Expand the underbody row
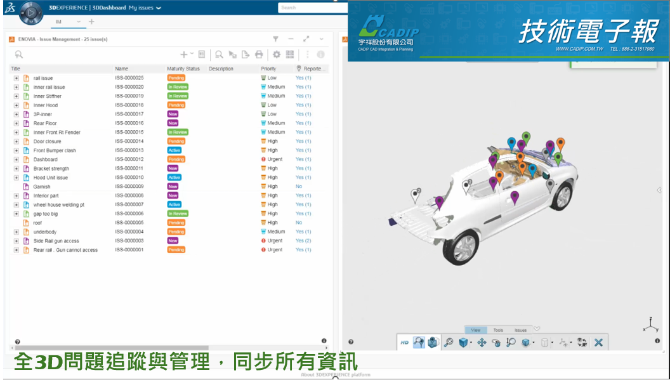This screenshot has height=387, width=670. pyautogui.click(x=16, y=232)
